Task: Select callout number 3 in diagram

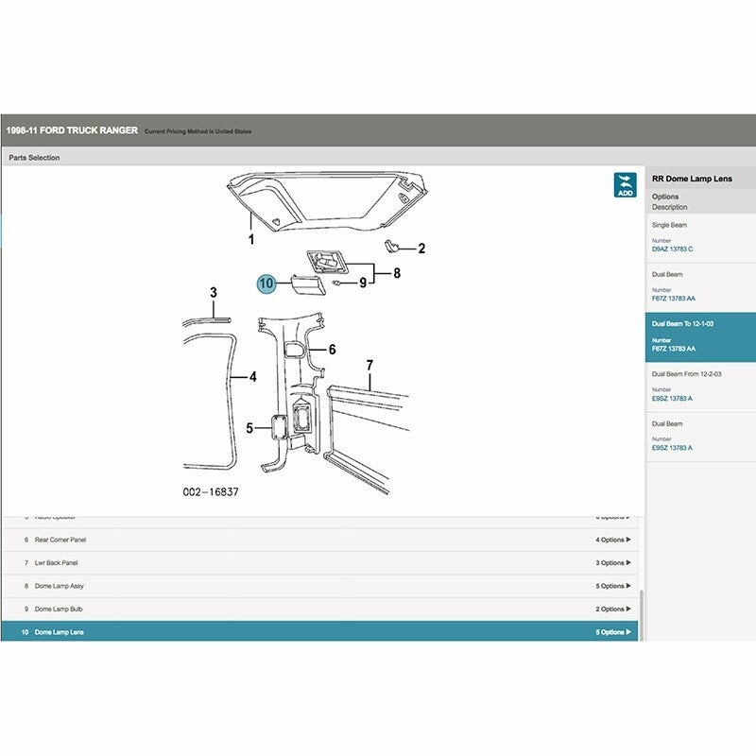Action: [x=214, y=292]
